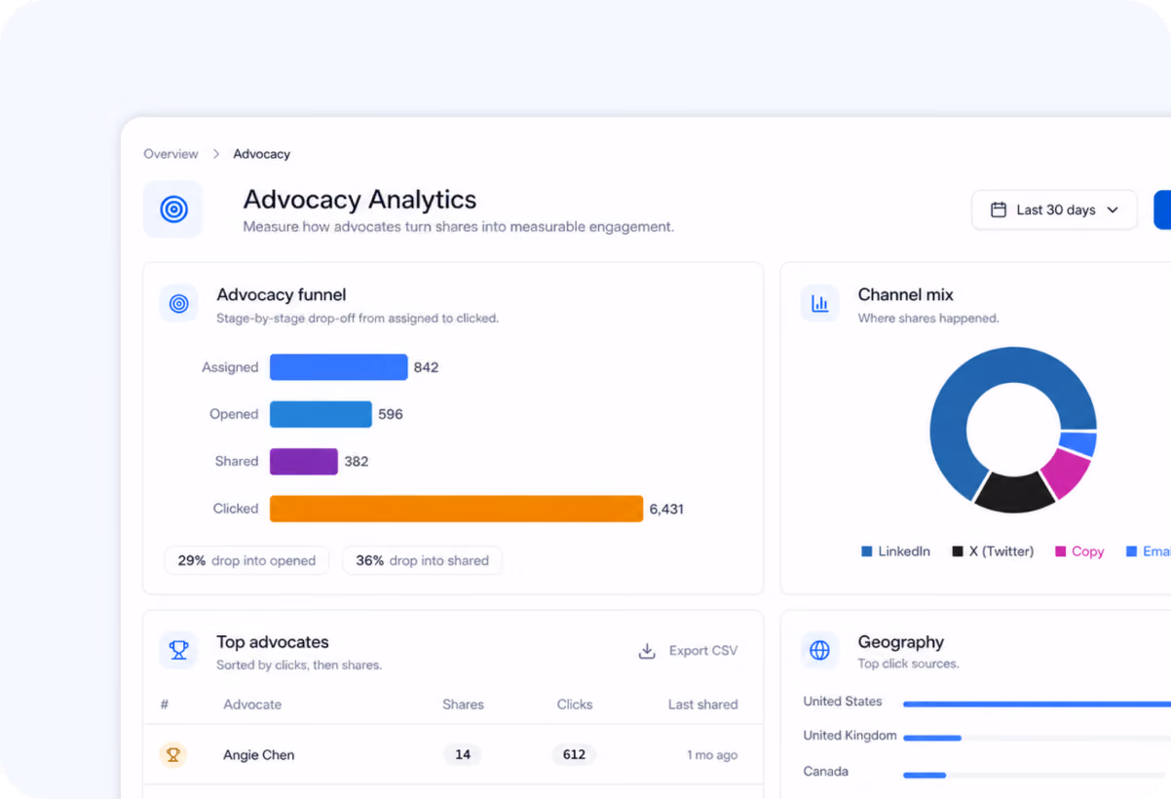Click the 36% drop into shared chip

[x=422, y=560]
